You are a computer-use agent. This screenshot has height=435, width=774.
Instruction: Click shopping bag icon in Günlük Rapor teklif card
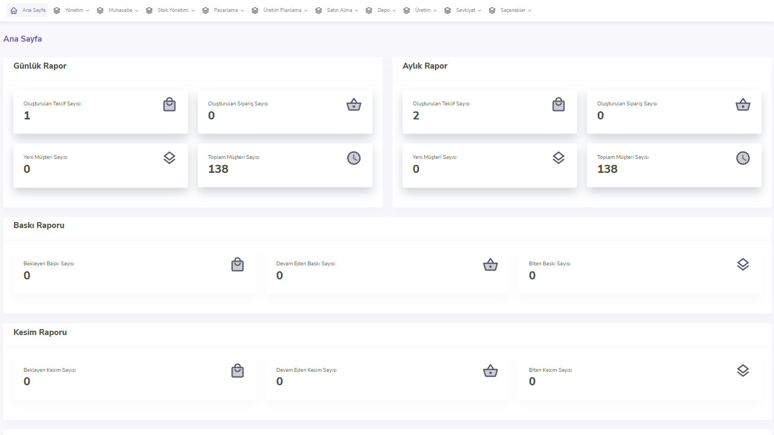click(170, 104)
